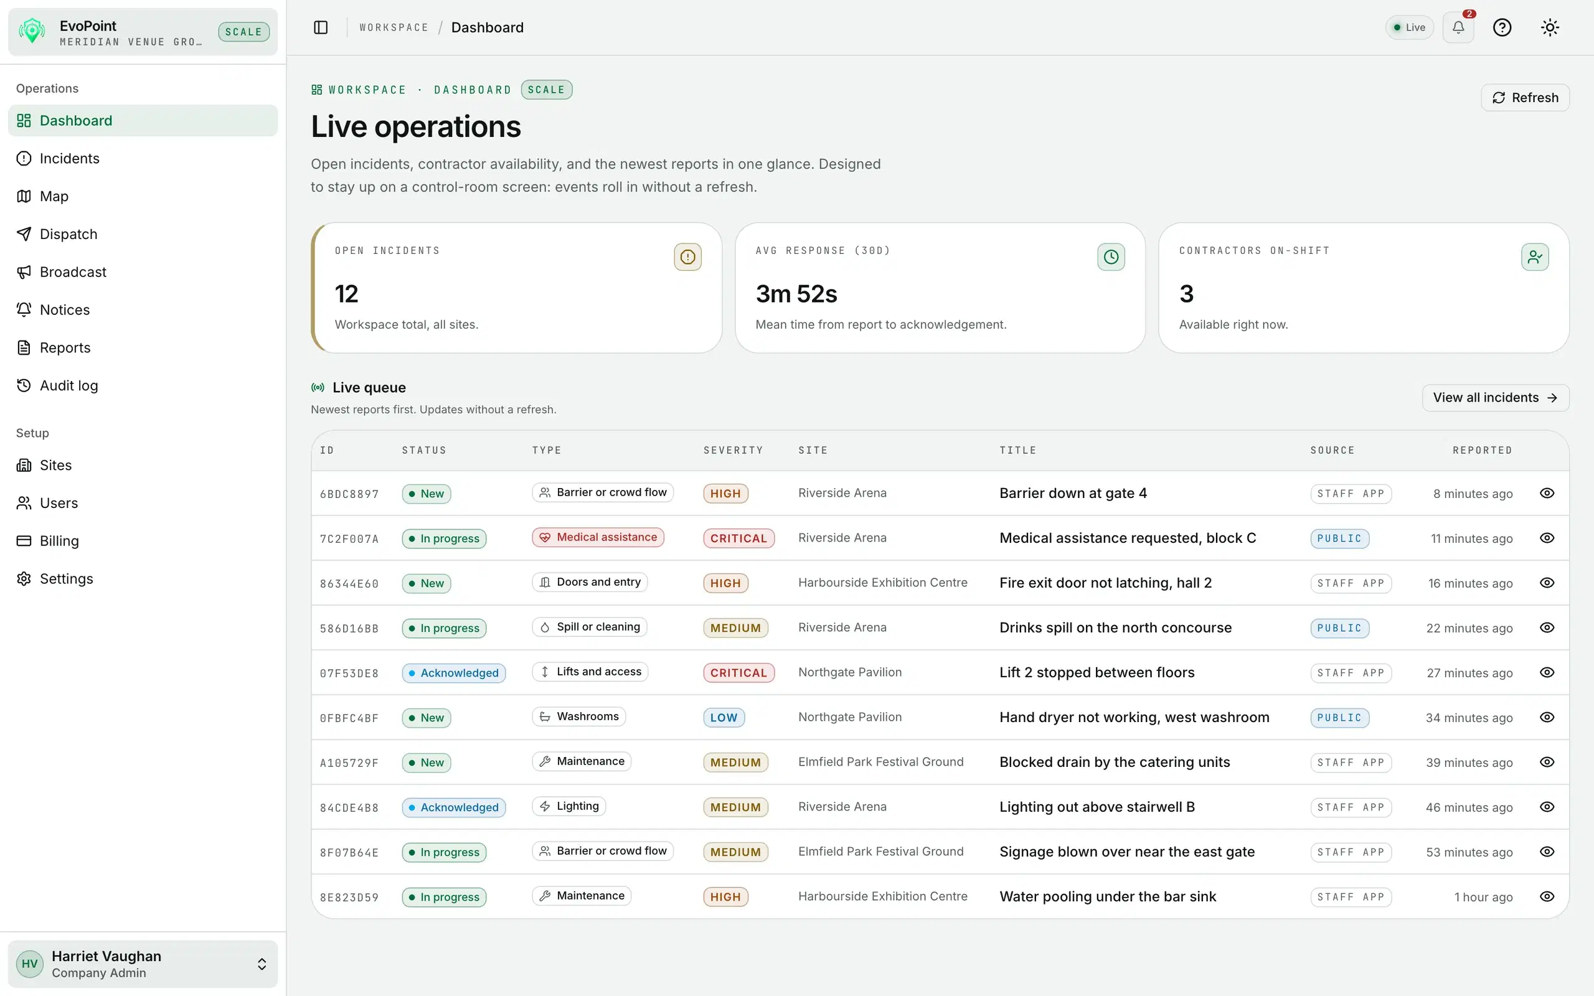The width and height of the screenshot is (1594, 996).
Task: Open Notices in the sidebar
Action: coord(143,309)
